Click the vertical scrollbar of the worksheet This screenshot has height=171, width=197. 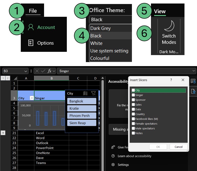tap(103, 126)
